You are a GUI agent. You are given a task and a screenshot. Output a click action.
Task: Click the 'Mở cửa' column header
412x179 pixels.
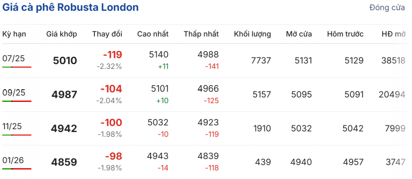coord(299,34)
